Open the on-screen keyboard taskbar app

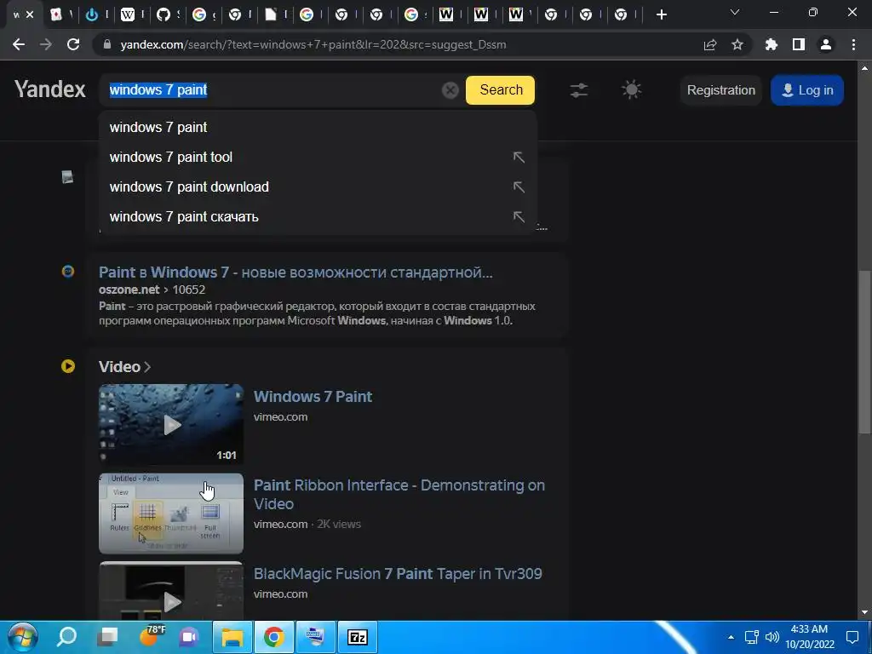point(315,637)
